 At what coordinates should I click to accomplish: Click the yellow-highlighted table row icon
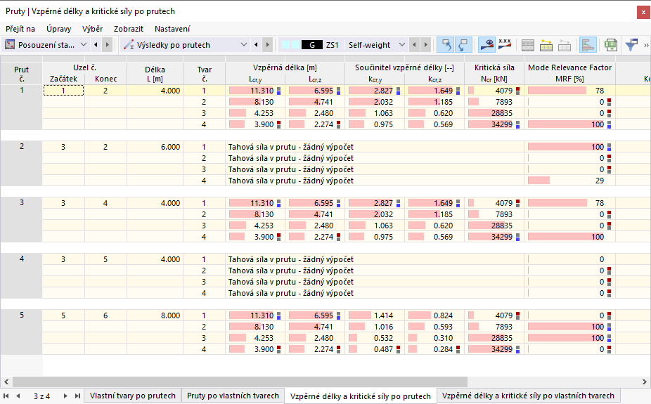click(x=546, y=45)
